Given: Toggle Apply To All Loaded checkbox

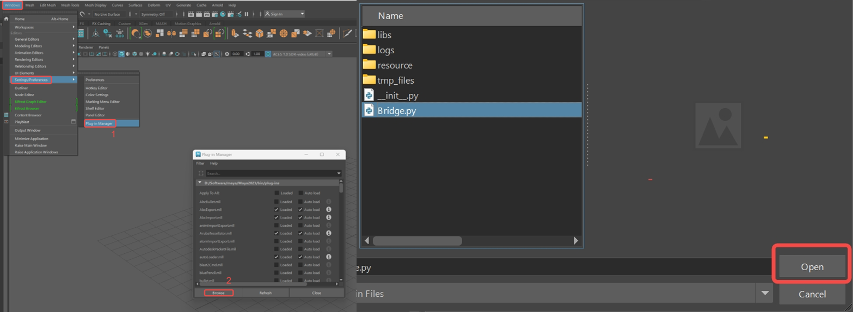Looking at the screenshot, I should pyautogui.click(x=277, y=193).
